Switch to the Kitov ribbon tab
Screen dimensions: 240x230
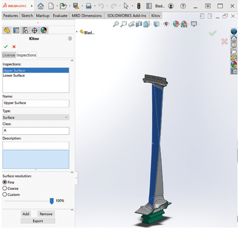(156, 15)
